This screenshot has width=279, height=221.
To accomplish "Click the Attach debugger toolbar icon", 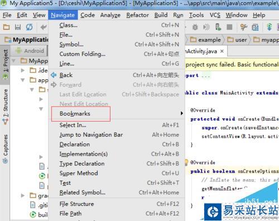I will pos(206,27).
